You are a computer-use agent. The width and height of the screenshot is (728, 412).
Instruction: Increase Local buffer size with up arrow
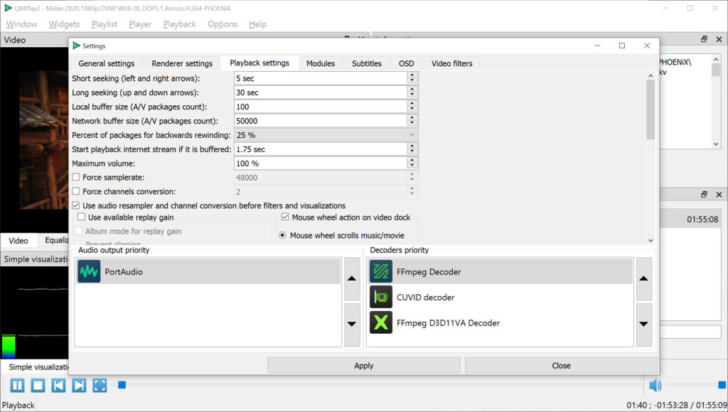pos(412,104)
